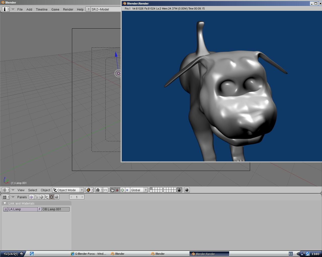
Task: Switch to the Script panels icon
Action: (36, 197)
